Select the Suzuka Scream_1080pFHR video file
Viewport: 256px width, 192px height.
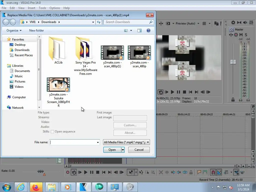pos(58,92)
